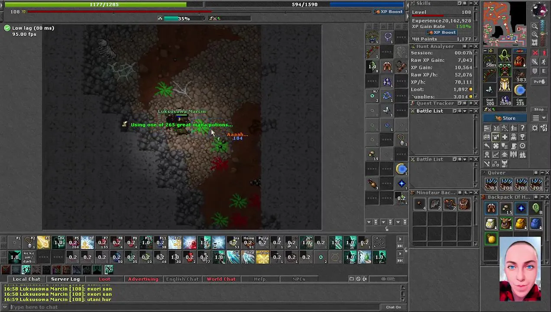This screenshot has width=551, height=312.
Task: Select the first arrow stack in Quiver
Action: point(491,184)
